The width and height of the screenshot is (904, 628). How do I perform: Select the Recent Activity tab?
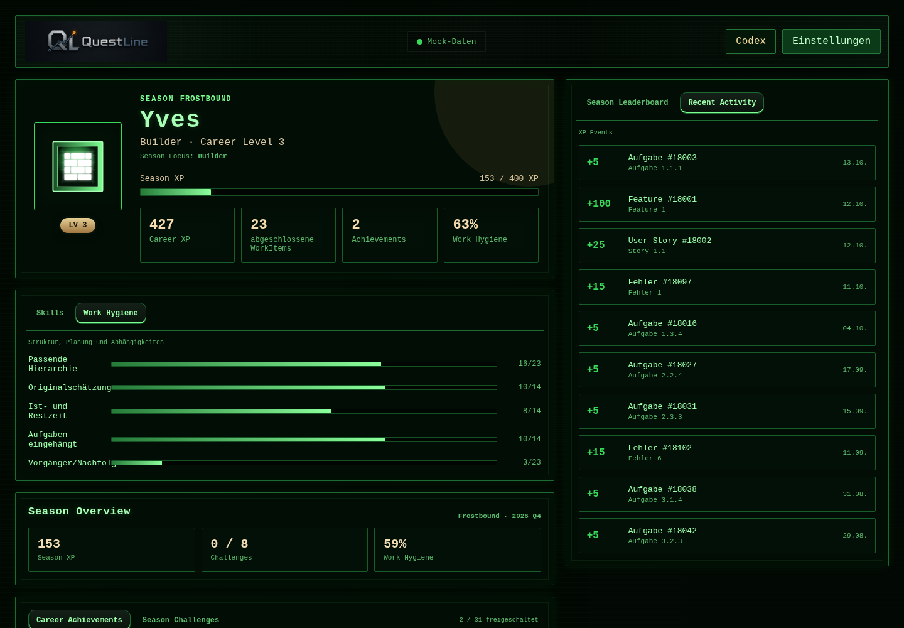coord(722,103)
